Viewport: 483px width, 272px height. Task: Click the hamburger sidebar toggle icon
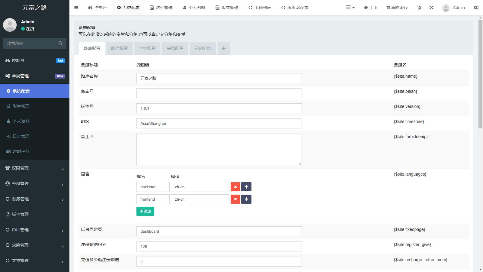(76, 8)
